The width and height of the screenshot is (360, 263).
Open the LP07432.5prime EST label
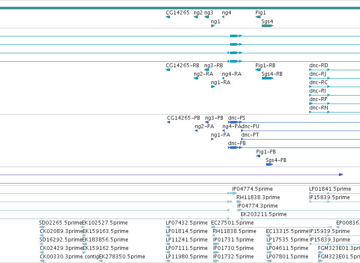point(187,223)
